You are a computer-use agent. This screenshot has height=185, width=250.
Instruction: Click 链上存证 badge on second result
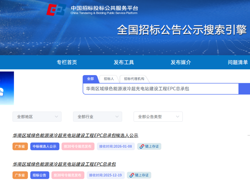tap(139, 175)
